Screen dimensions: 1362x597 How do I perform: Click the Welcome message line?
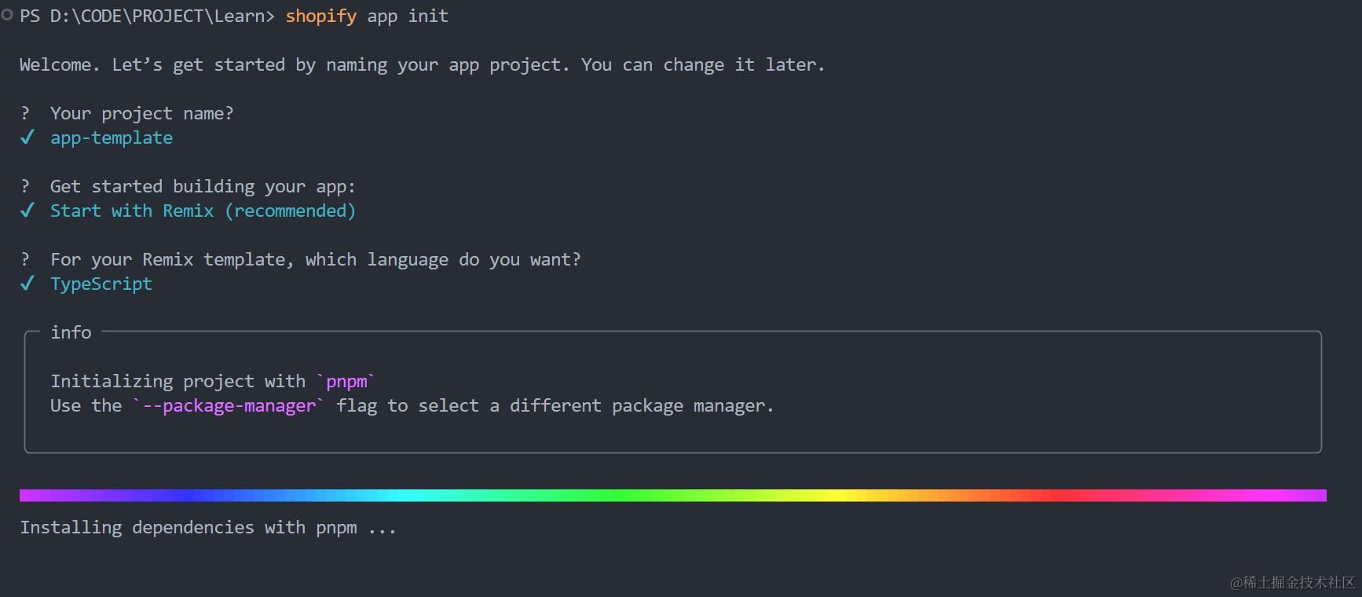click(422, 64)
